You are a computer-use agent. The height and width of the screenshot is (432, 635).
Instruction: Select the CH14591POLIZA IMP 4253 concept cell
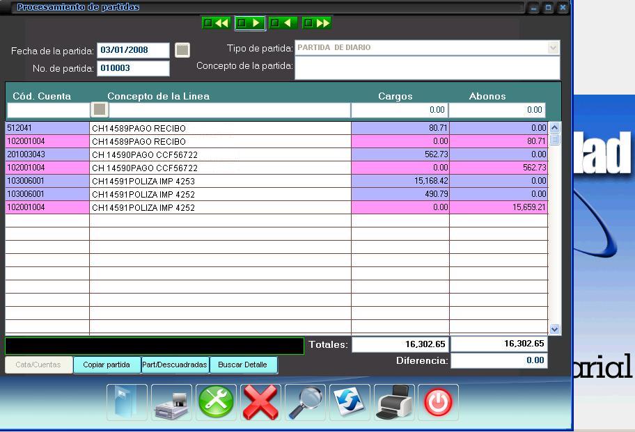[220, 181]
